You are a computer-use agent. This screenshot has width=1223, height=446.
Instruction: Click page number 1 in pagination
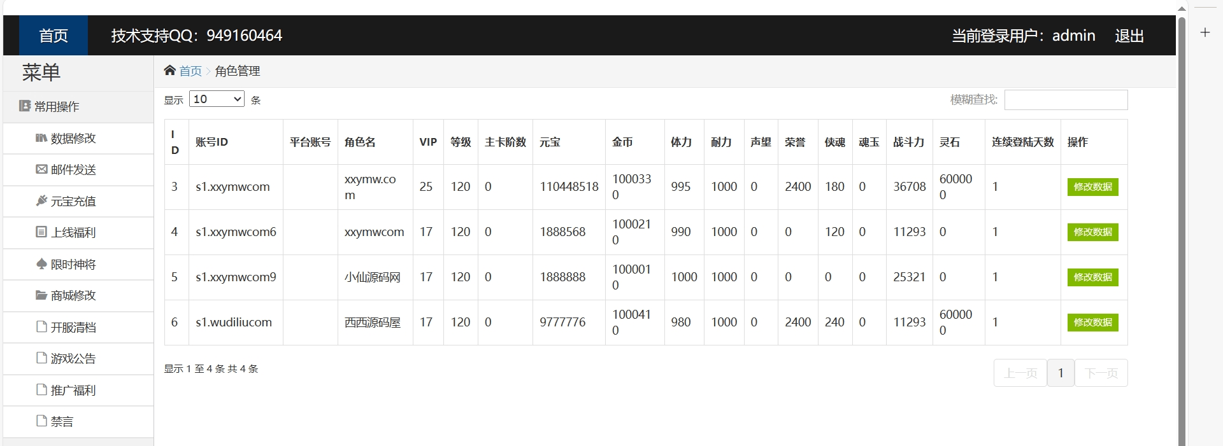(1061, 373)
